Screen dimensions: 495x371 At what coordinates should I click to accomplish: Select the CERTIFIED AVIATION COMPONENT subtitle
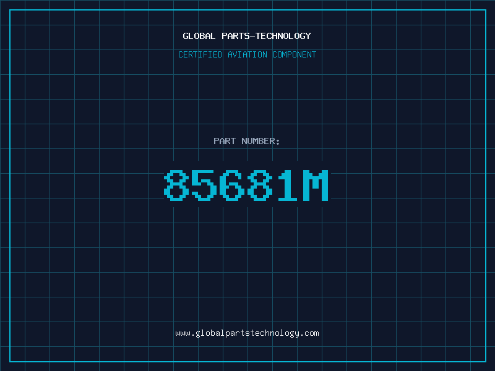click(x=247, y=54)
